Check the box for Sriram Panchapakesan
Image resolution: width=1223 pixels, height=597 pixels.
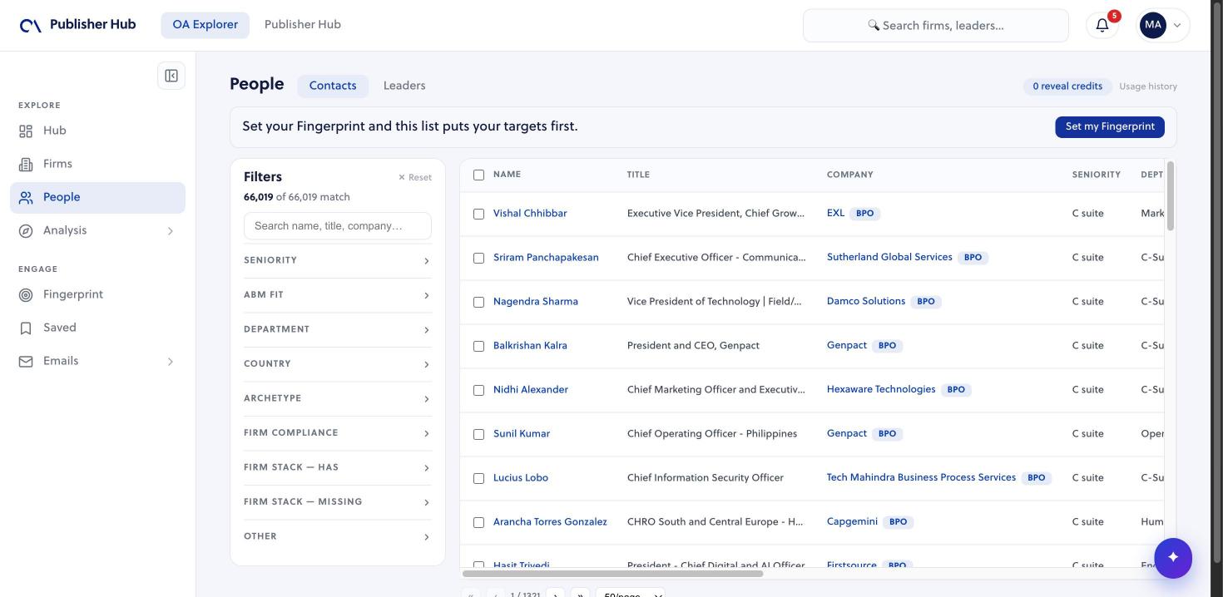[x=478, y=258]
